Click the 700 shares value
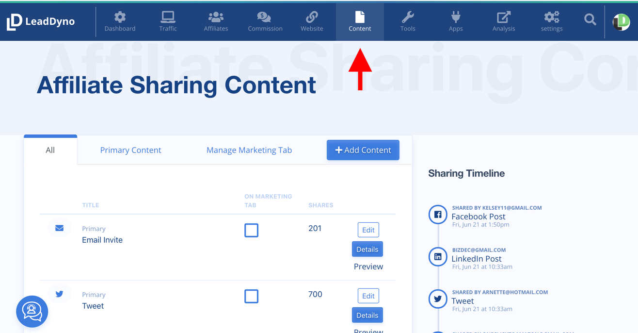This screenshot has width=638, height=333. 315,294
